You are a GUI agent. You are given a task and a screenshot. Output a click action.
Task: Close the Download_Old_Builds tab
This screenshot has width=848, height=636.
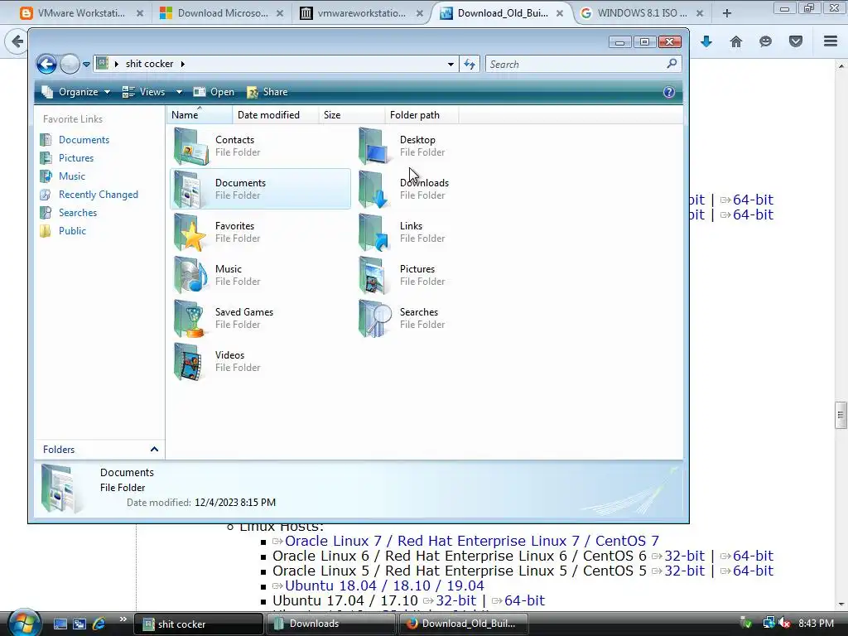560,13
